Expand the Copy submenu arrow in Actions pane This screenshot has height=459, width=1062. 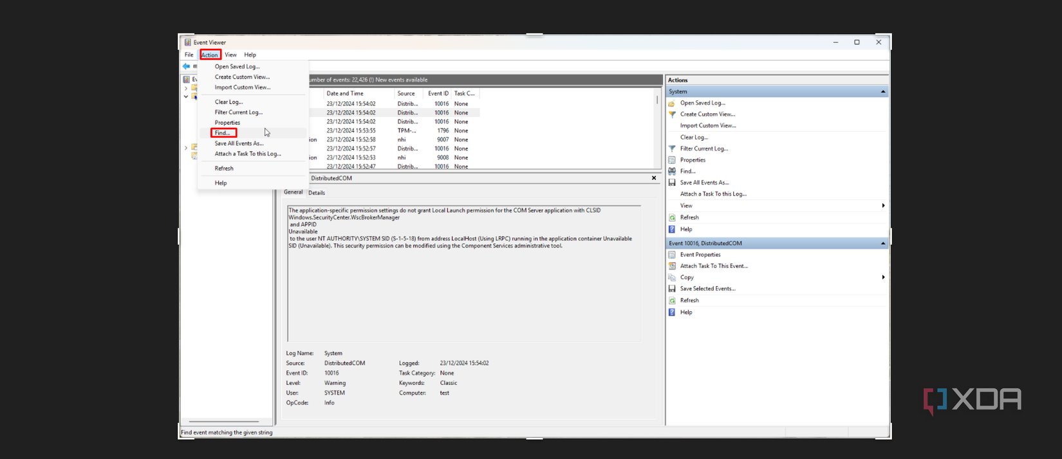point(883,278)
